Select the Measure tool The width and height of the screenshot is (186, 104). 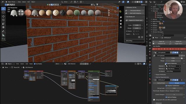[3, 35]
